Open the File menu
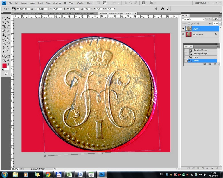Viewport: 223px width, 178px height. pyautogui.click(x=10, y=3)
